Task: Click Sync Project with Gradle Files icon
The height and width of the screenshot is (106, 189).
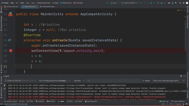Action: tap(169, 3)
